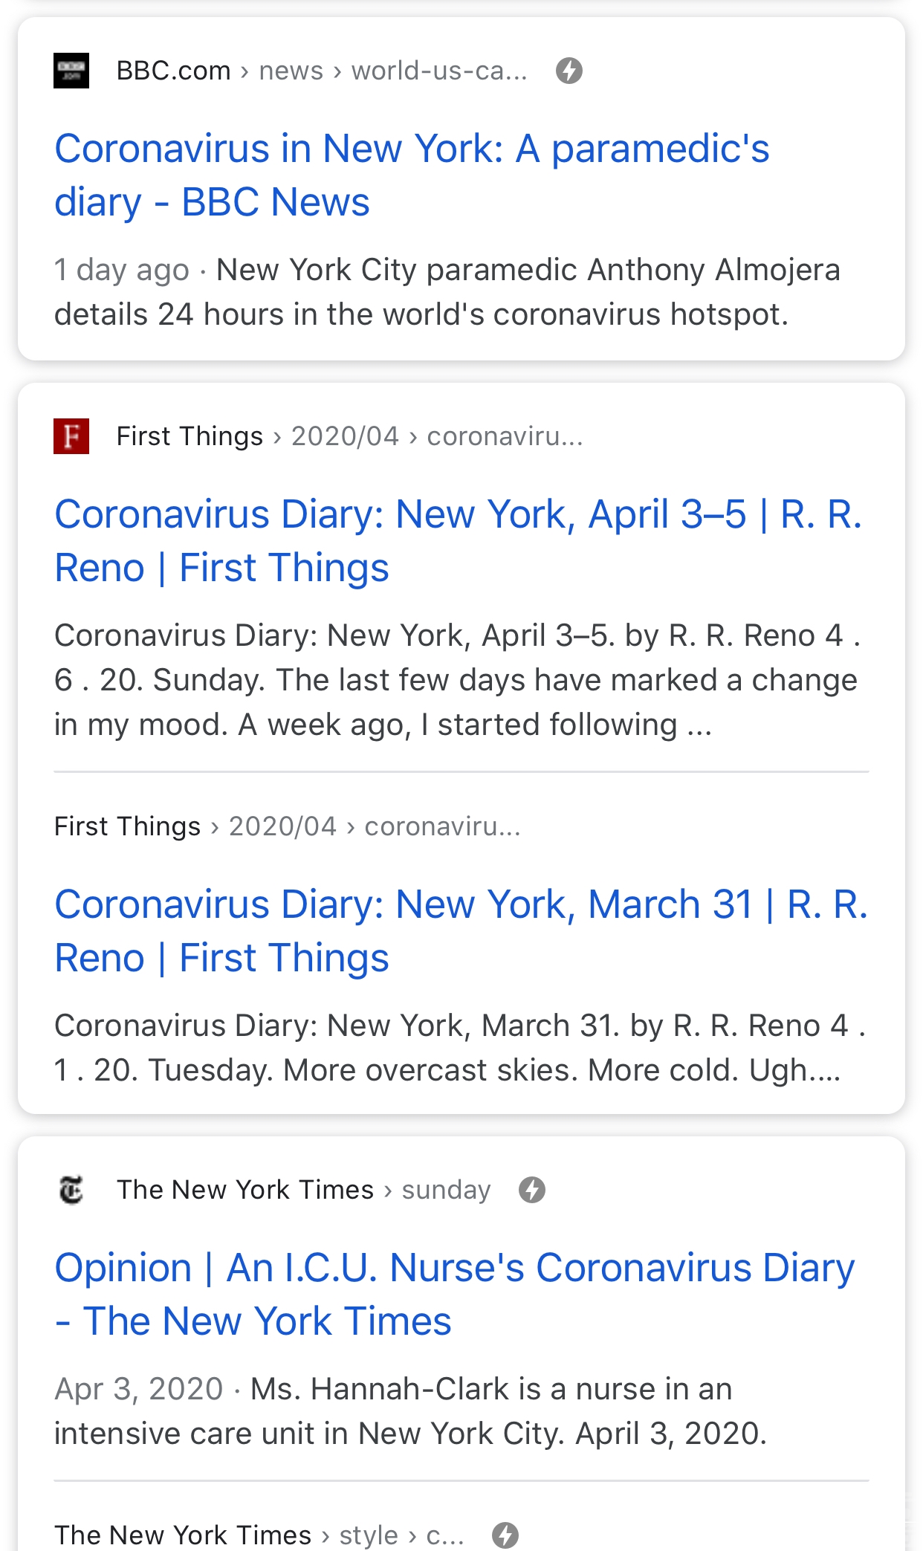Tap the AMP lightning icon next to "sunday"
Screen dimensions: 923x1551
(x=532, y=1190)
